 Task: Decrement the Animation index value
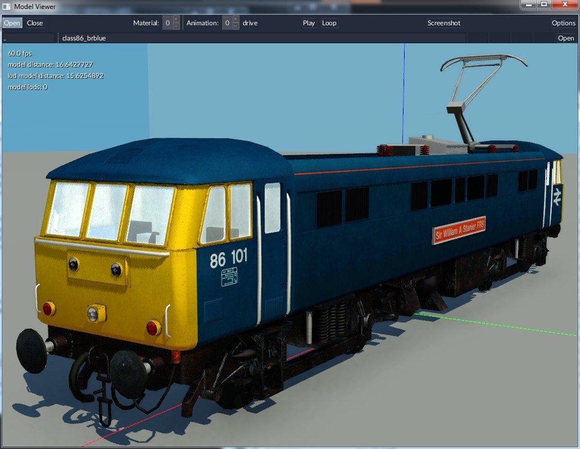click(235, 26)
